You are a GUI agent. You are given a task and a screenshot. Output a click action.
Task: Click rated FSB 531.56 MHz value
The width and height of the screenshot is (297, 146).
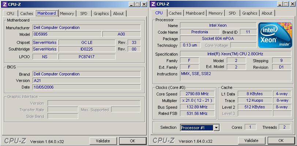(x=197, y=113)
